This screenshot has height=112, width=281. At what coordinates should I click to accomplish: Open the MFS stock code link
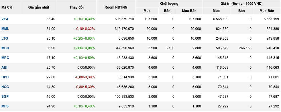(5, 106)
